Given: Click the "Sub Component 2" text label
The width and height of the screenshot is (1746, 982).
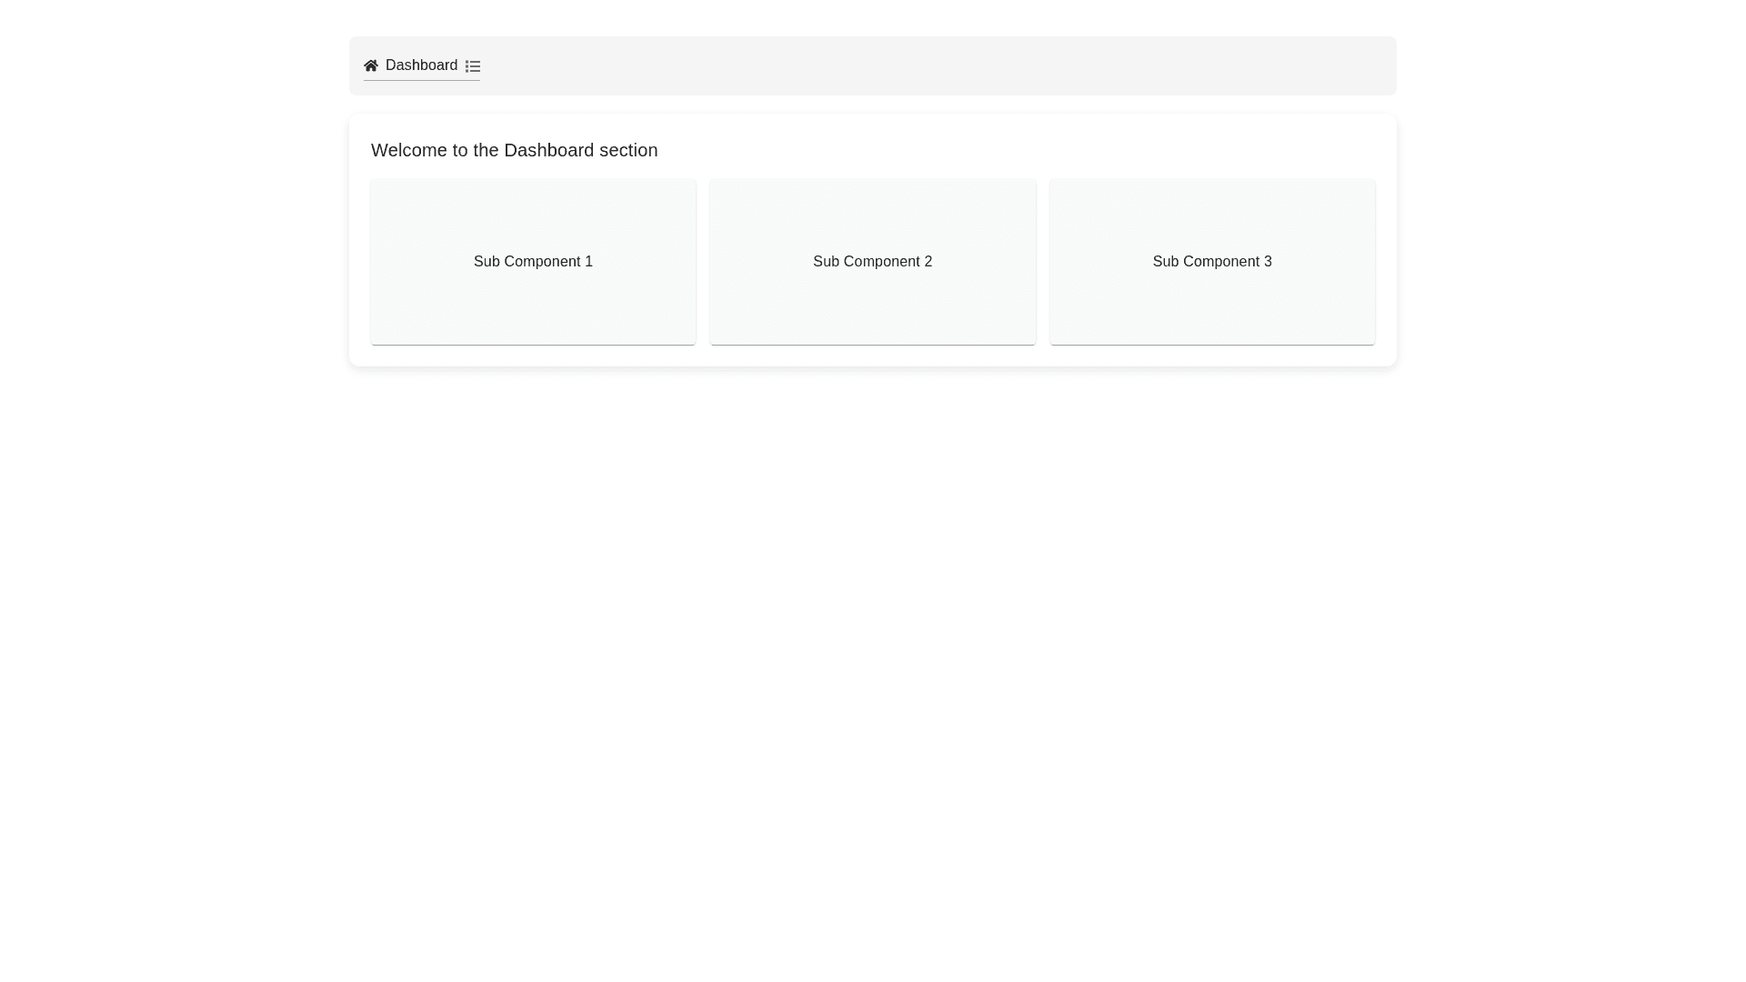Looking at the screenshot, I should (x=872, y=262).
